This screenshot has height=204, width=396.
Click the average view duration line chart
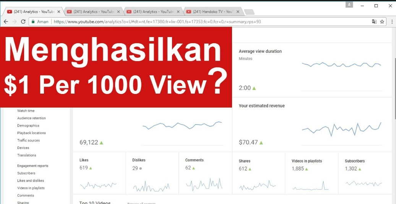click(x=341, y=65)
